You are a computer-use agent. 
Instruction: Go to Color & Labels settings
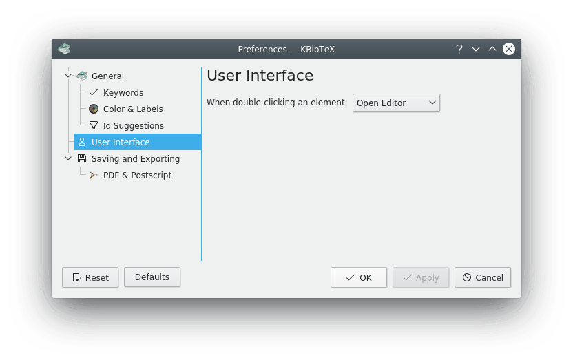133,109
